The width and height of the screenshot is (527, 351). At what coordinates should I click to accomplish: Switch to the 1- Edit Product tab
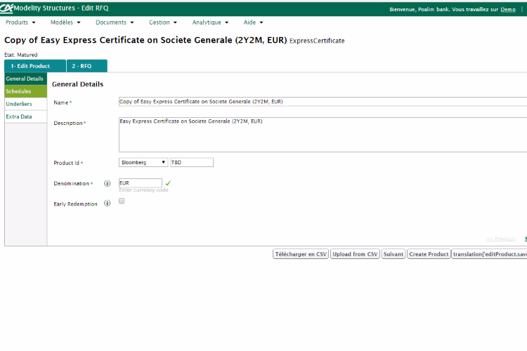click(x=35, y=66)
